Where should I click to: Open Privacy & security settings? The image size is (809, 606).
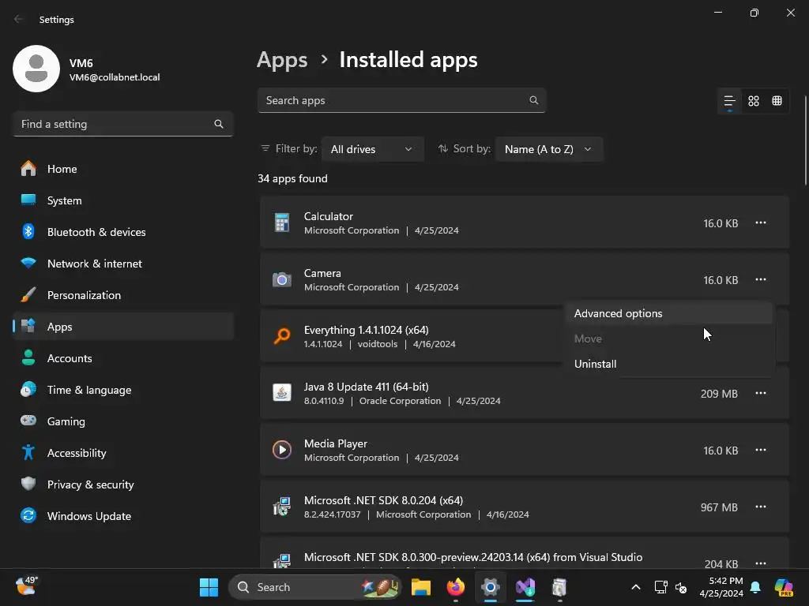pyautogui.click(x=123, y=484)
